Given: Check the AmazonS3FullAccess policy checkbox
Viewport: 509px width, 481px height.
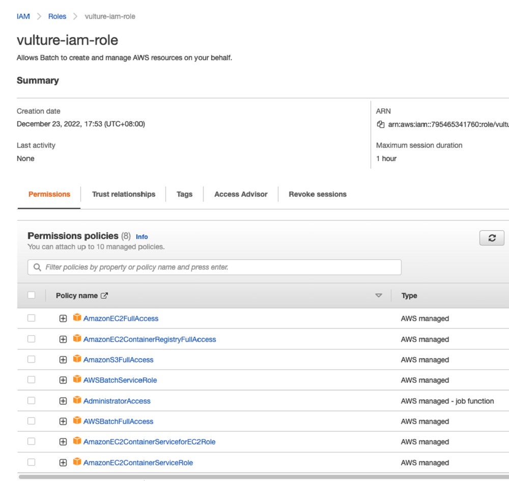Looking at the screenshot, I should pos(32,359).
